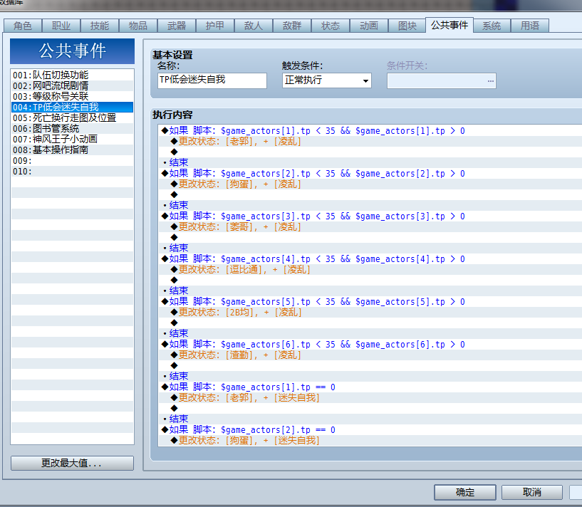Image resolution: width=582 pixels, height=507 pixels.
Task: Select 更改状态: [老郭], + [迷失自我] line
Action: (x=370, y=398)
